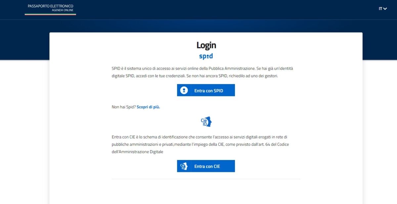Click the divider line below CIE button

[x=206, y=179]
